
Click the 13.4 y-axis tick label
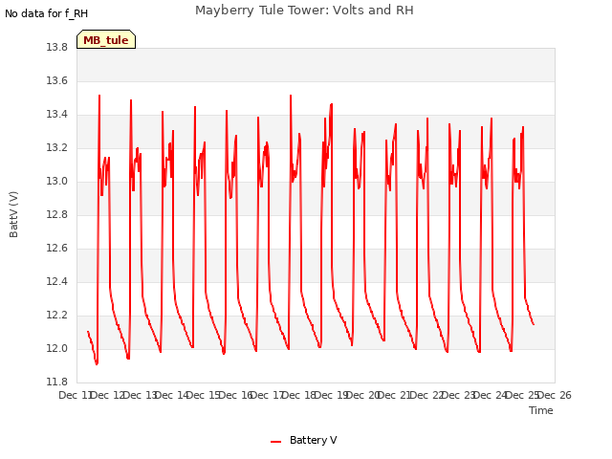point(57,115)
